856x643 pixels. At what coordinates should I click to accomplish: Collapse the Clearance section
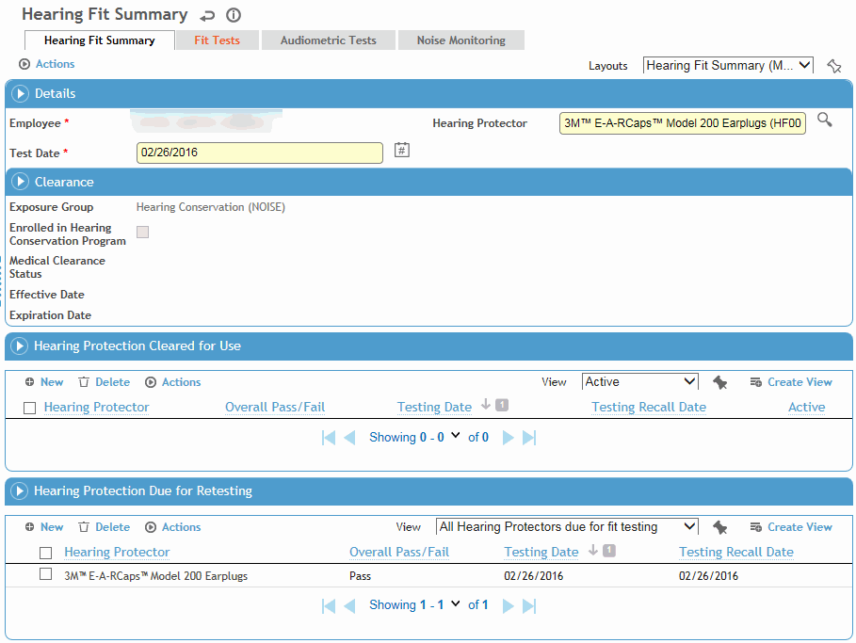[21, 182]
